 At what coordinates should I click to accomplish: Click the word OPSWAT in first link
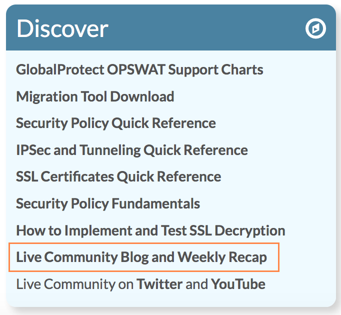(136, 69)
